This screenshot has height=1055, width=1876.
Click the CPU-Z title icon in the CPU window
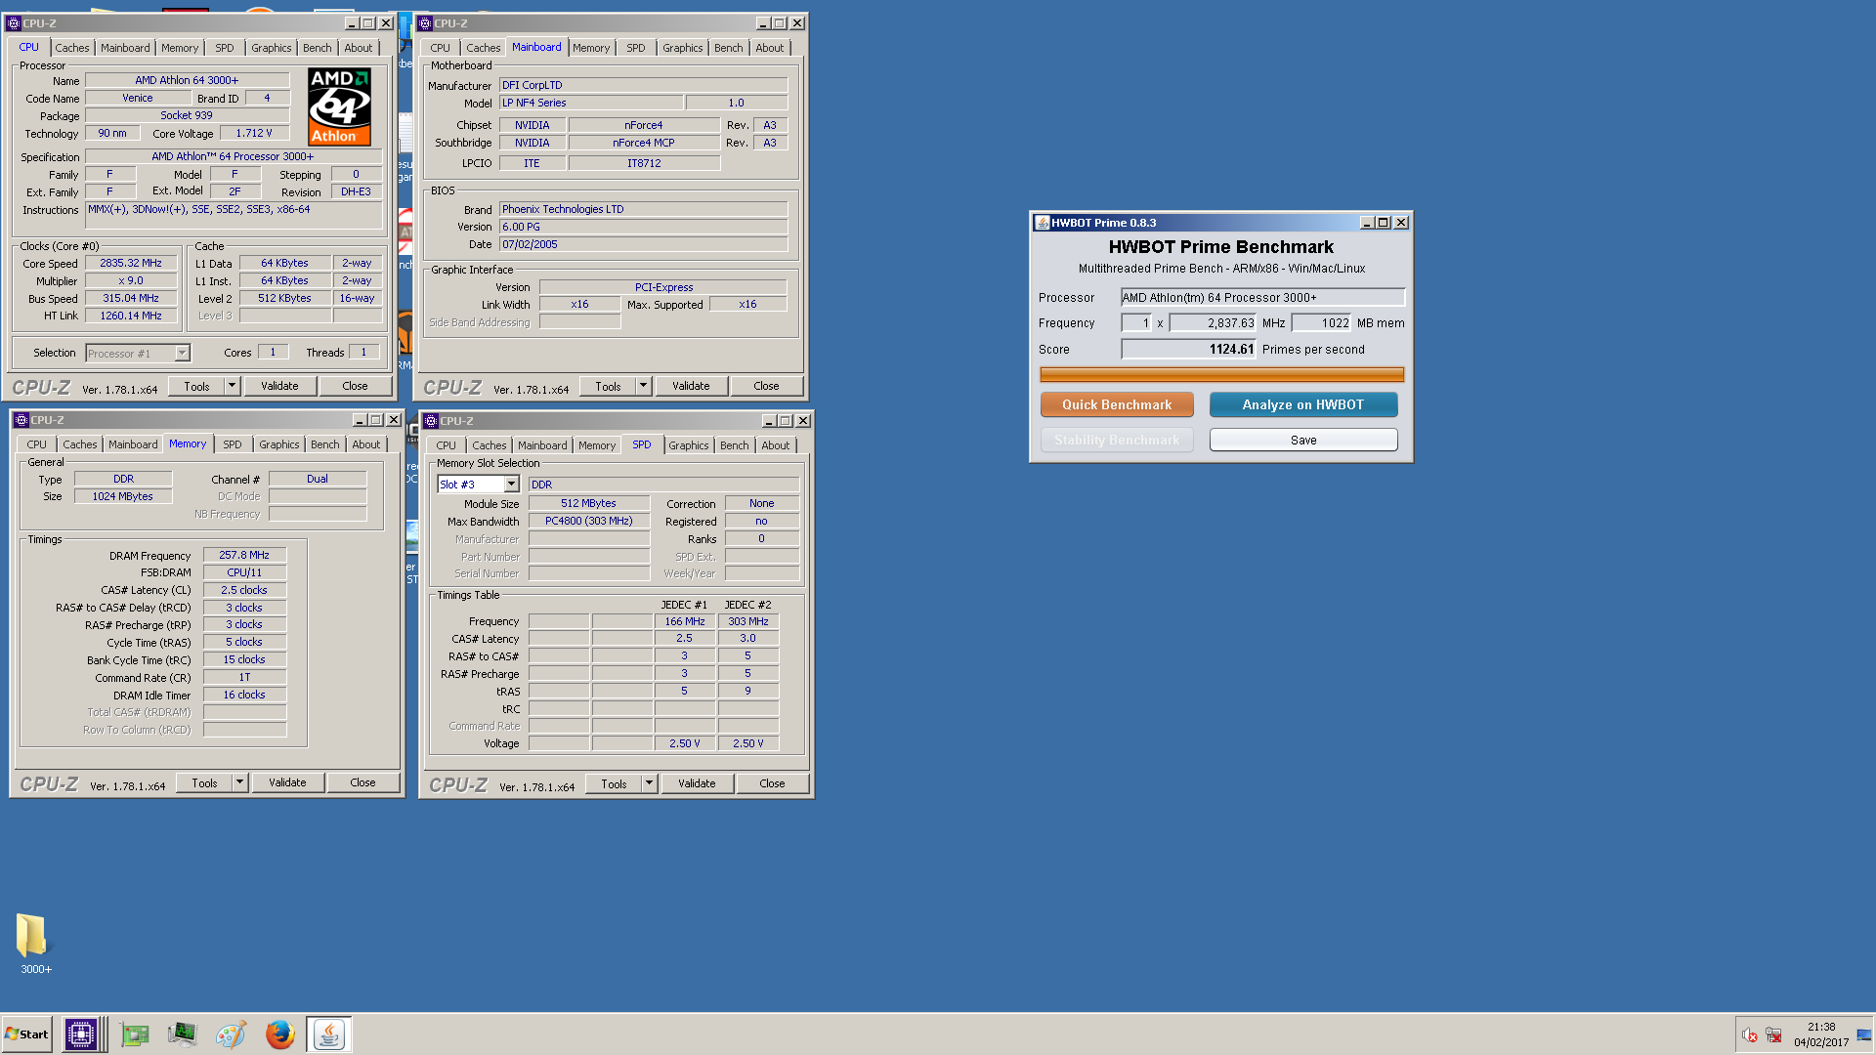coord(15,22)
